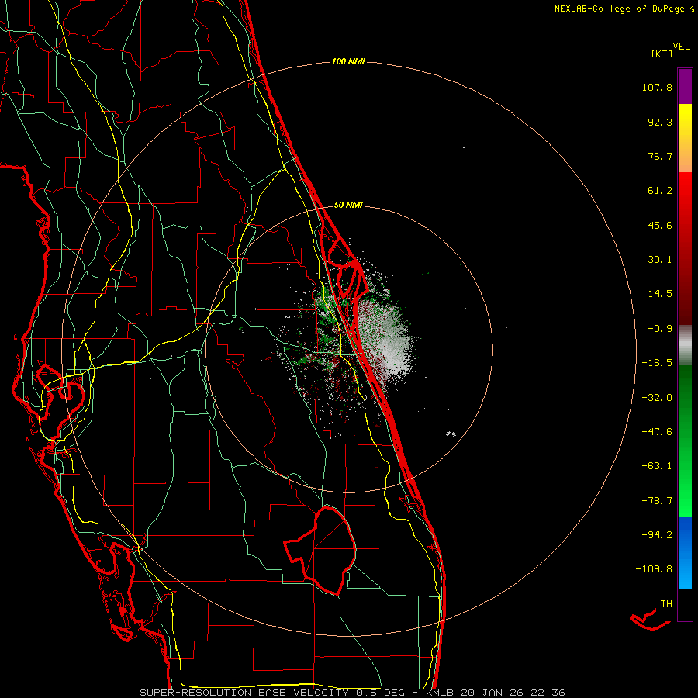Image resolution: width=698 pixels, height=698 pixels.
Task: Click the Lake Okeechobee outline on map
Action: (321, 551)
